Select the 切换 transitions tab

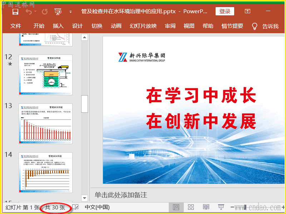tap(97, 26)
